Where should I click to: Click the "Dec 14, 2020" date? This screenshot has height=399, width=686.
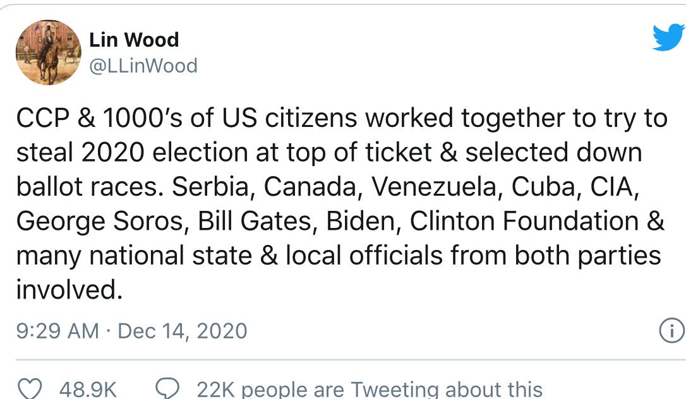183,330
